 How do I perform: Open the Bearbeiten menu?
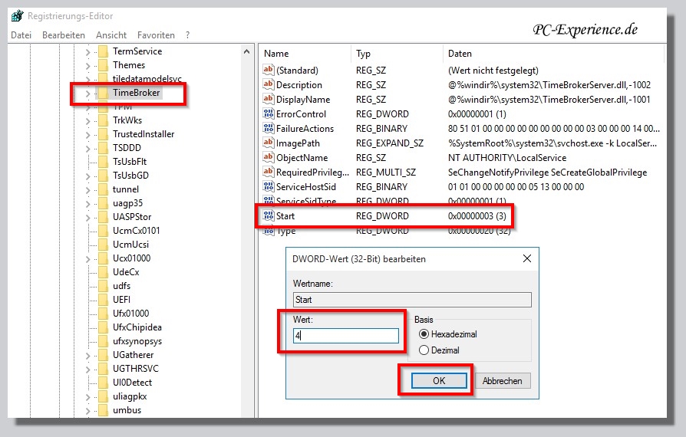point(64,35)
